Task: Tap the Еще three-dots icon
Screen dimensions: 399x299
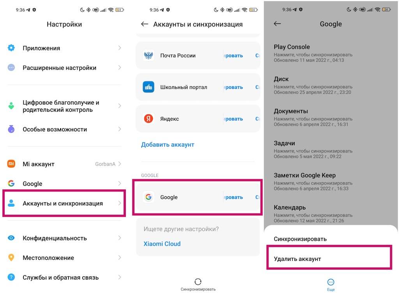Action: pos(330,282)
